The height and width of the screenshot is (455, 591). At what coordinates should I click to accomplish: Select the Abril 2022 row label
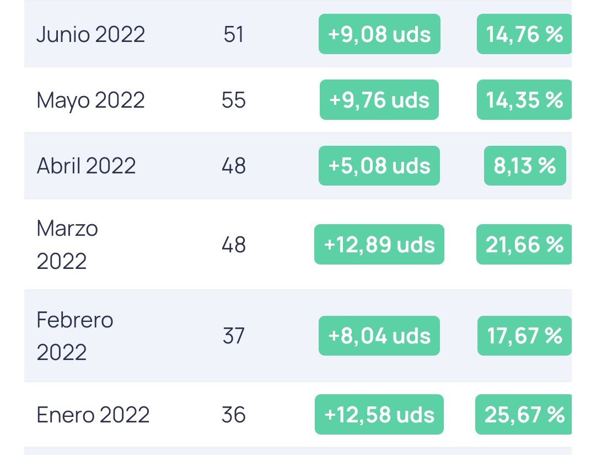[87, 166]
